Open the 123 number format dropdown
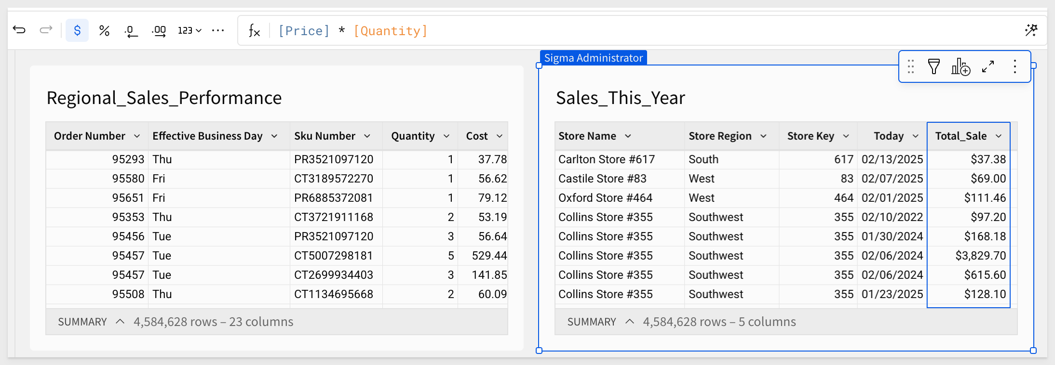 (x=189, y=30)
